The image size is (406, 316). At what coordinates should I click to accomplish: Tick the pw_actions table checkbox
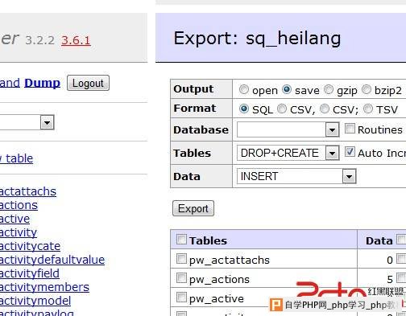pos(181,278)
